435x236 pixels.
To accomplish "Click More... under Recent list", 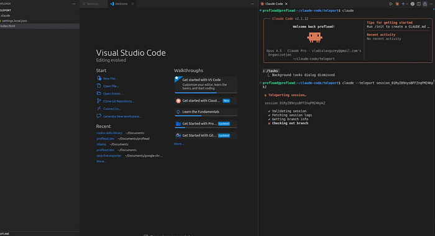I will (101, 161).
